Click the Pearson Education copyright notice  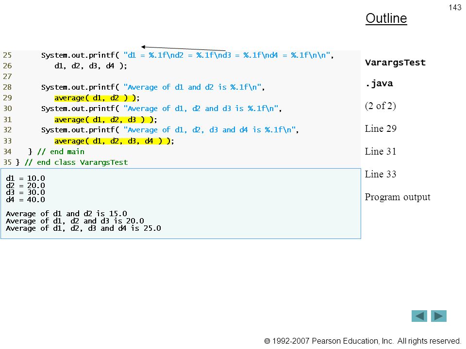coord(363,341)
